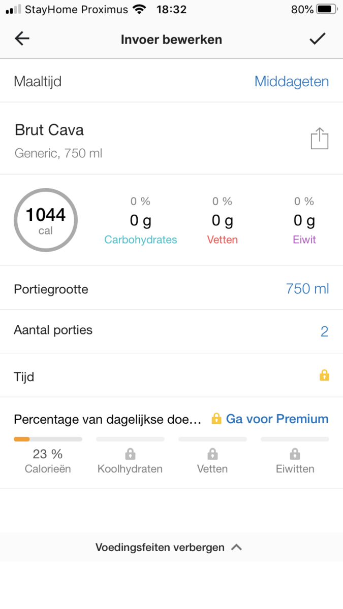The height and width of the screenshot is (609, 343).
Task: Tap the lock icon above Koolhydraten
Action: point(130,453)
